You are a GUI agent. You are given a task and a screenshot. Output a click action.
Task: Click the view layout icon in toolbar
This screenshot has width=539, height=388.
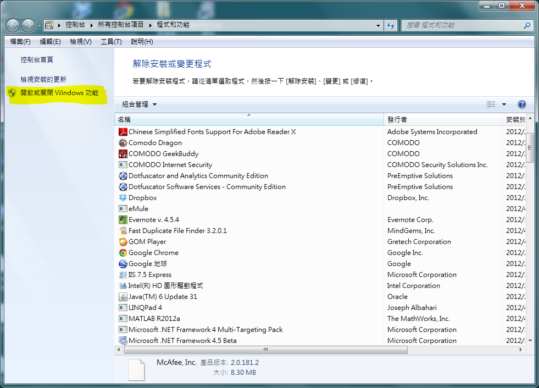point(491,104)
